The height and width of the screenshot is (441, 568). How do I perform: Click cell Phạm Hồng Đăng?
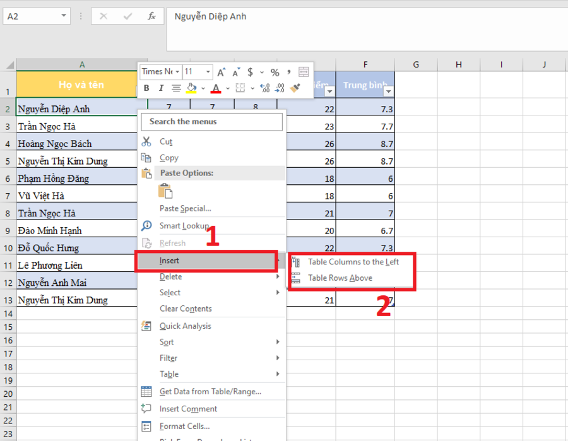point(77,179)
